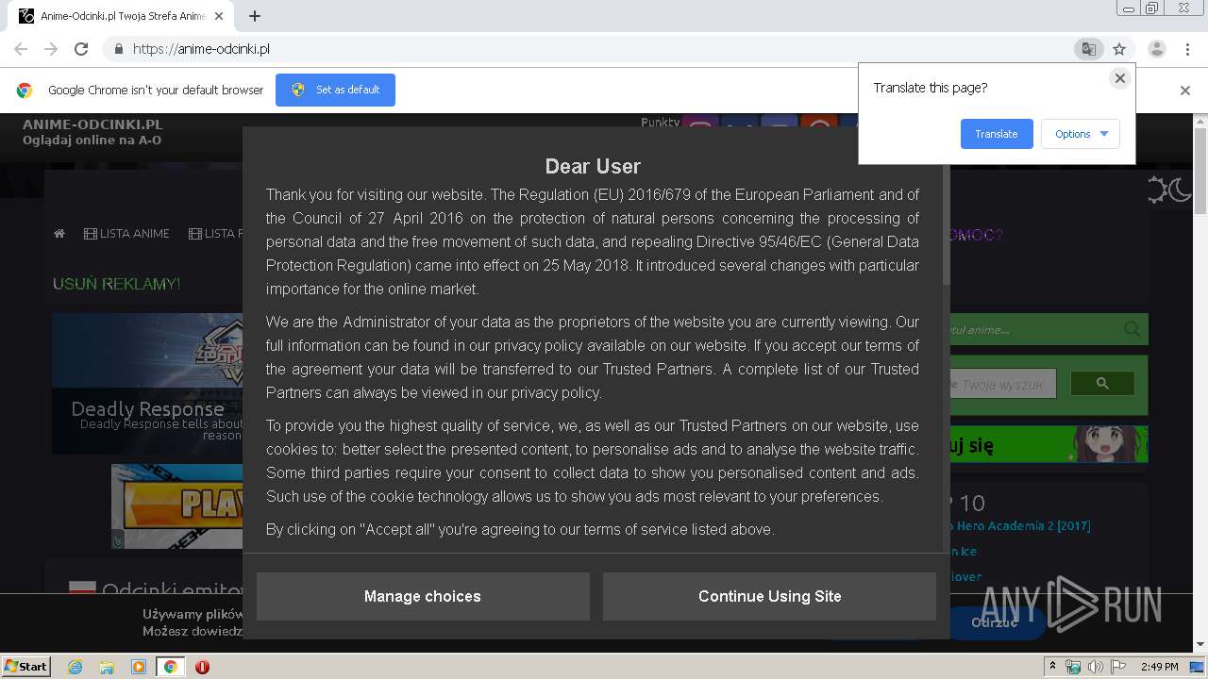Click Set as default button
1208x679 pixels.
[x=335, y=90]
